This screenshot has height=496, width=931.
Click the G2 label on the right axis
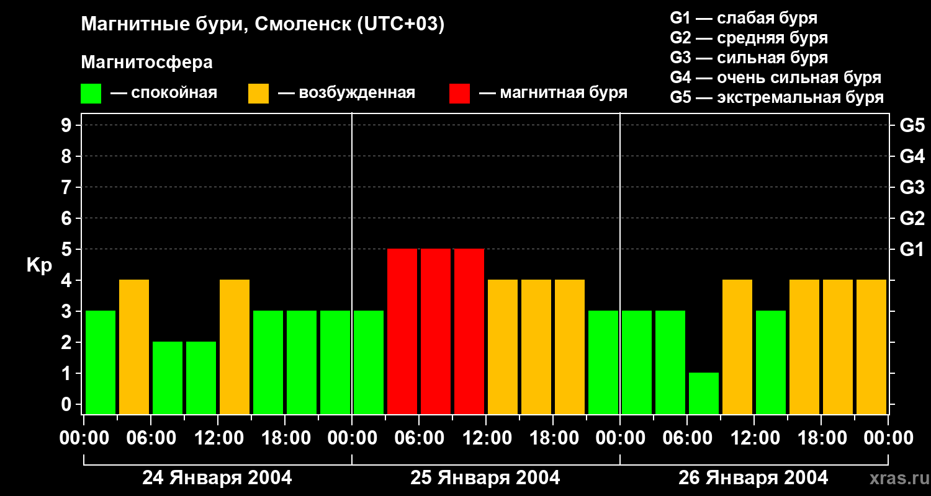pyautogui.click(x=912, y=218)
